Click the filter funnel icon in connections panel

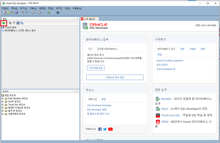pos(14,23)
